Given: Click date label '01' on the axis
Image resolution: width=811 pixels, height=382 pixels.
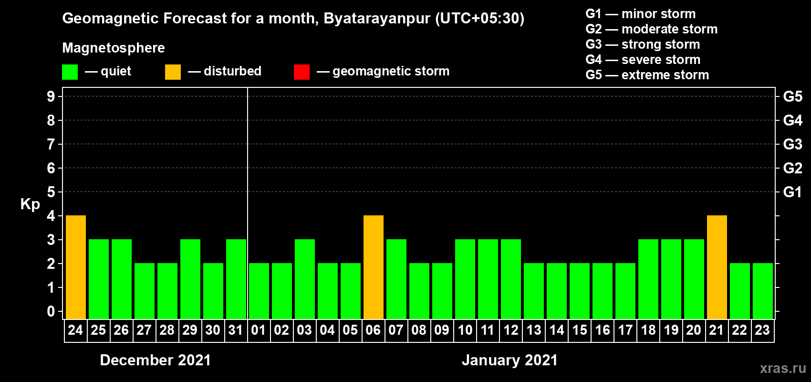Looking at the screenshot, I should point(259,330).
